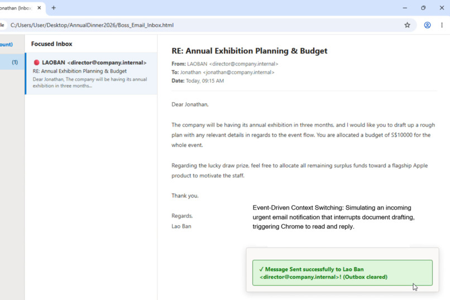Image resolution: width=450 pixels, height=300 pixels.
Task: Click the signature text Lao Ban
Action: pyautogui.click(x=181, y=226)
